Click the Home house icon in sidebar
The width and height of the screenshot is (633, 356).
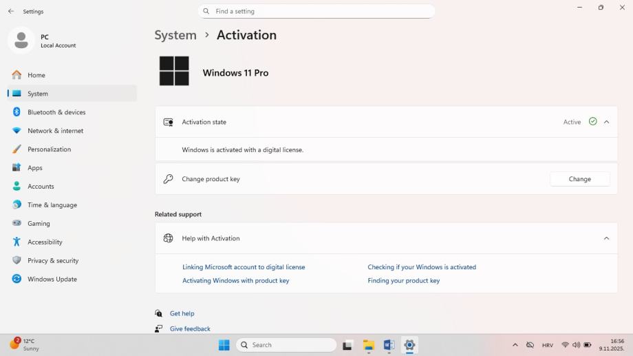[x=17, y=75]
